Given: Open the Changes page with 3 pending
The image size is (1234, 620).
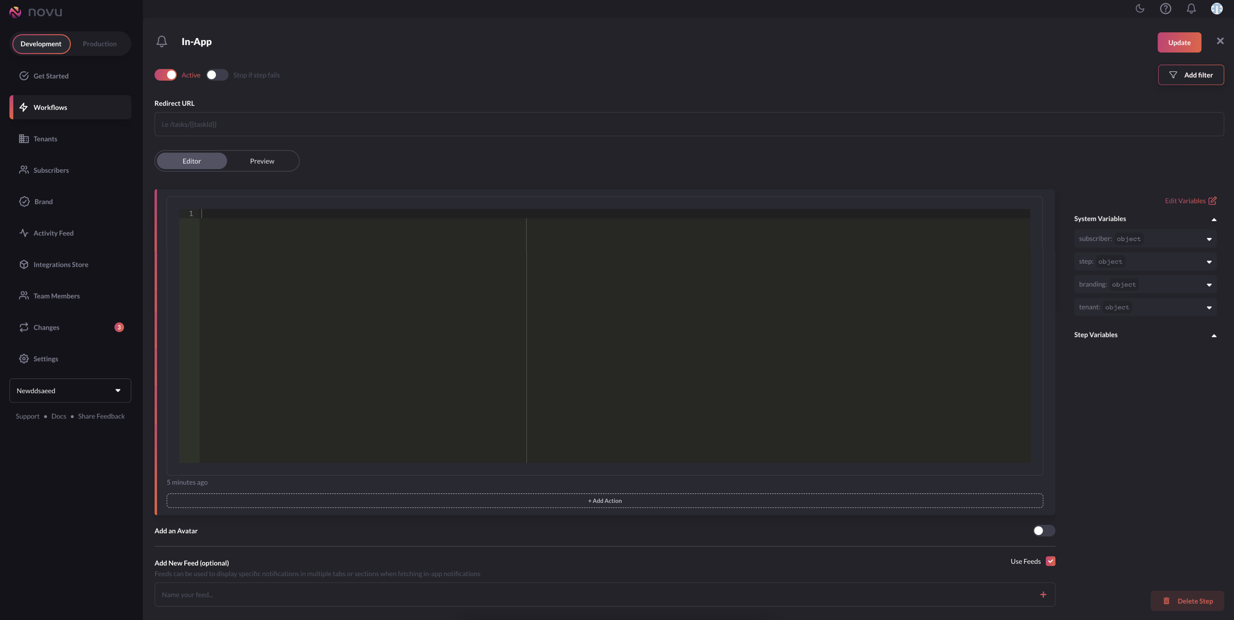Looking at the screenshot, I should point(46,327).
